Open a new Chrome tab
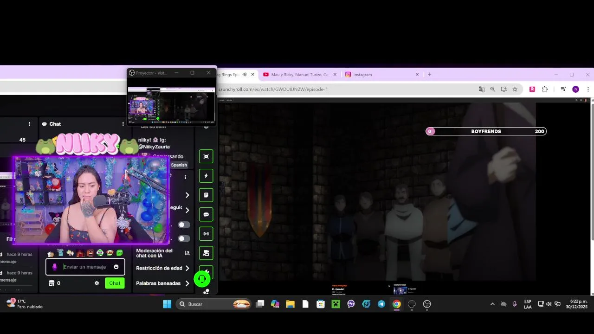Viewport: 594px width, 334px height. (x=429, y=74)
